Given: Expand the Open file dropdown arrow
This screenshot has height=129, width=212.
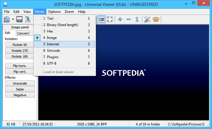Looking at the screenshot, I should tap(13, 19).
